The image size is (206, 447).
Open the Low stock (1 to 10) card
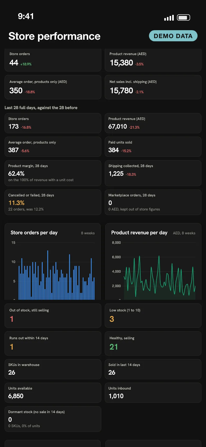pos(153,316)
